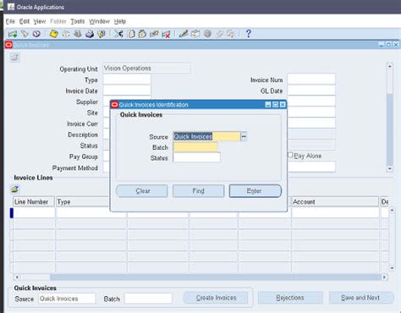Click the first Line Number cell

[x=34, y=212]
